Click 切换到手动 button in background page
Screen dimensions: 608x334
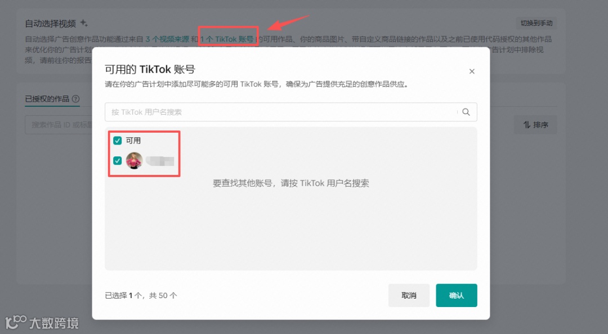coord(537,23)
